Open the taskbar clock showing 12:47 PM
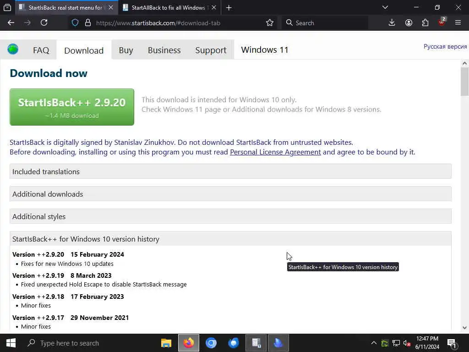 coord(427,343)
